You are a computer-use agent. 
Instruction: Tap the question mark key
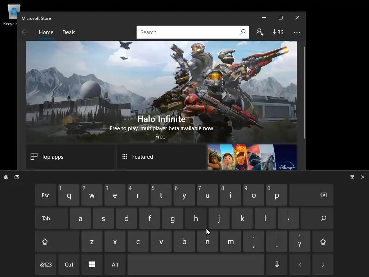click(300, 241)
